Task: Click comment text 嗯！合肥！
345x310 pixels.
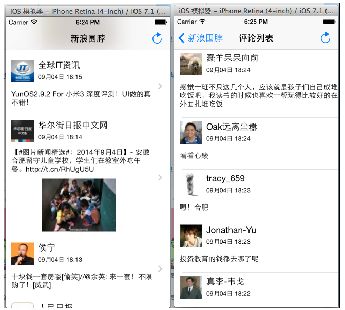Action: pyautogui.click(x=196, y=207)
